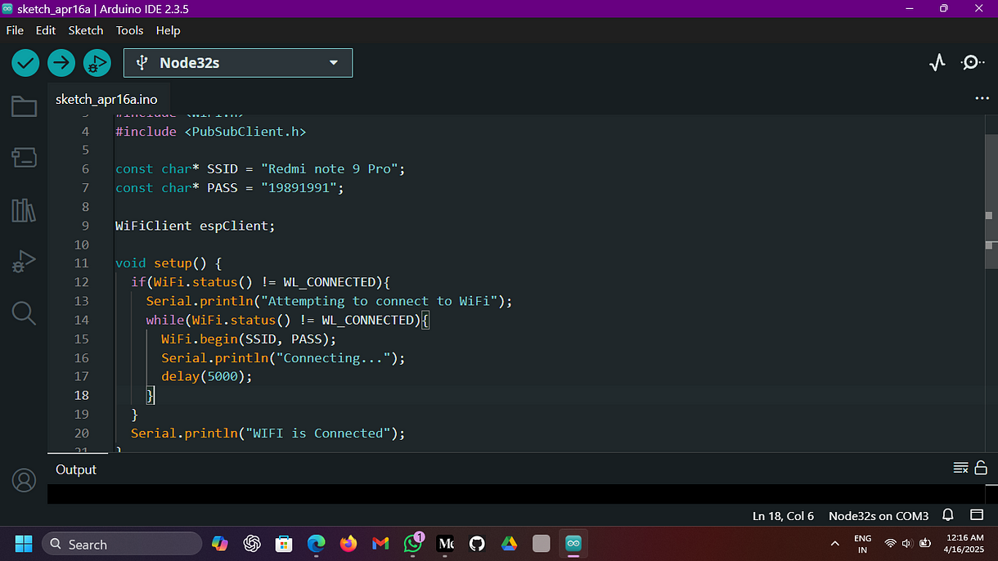
Task: Open Microsoft Edge from the taskbar
Action: tap(316, 544)
